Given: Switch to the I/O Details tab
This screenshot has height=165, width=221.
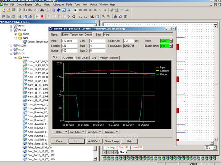Looking at the screenshot, I should [67, 57].
